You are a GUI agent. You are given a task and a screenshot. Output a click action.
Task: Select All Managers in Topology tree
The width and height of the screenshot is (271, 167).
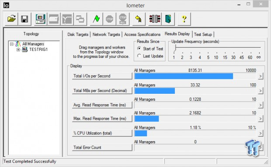point(33,44)
